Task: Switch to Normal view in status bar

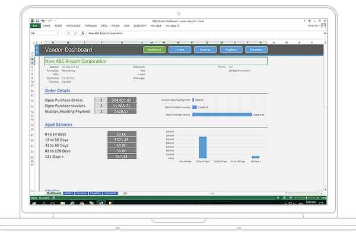Action: pos(278,198)
